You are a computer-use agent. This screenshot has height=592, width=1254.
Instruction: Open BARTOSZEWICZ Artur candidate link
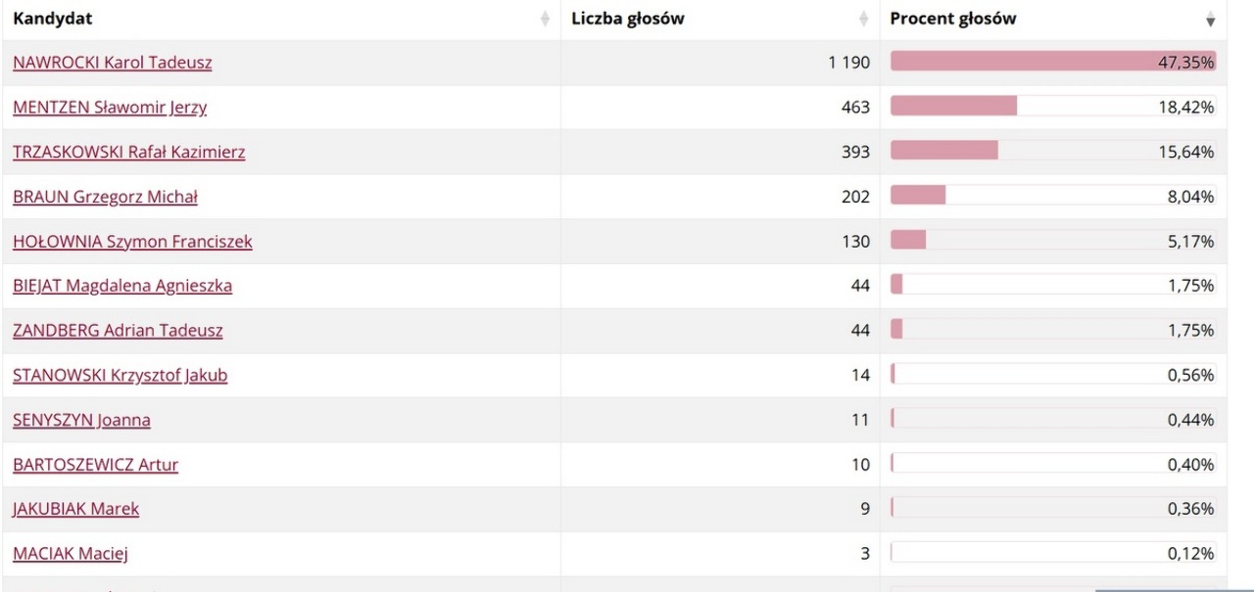point(96,465)
